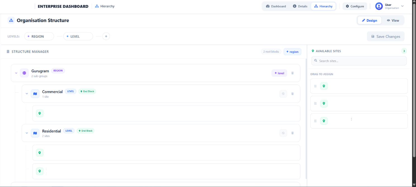Add a new region block
416x187 pixels.
coord(292,52)
